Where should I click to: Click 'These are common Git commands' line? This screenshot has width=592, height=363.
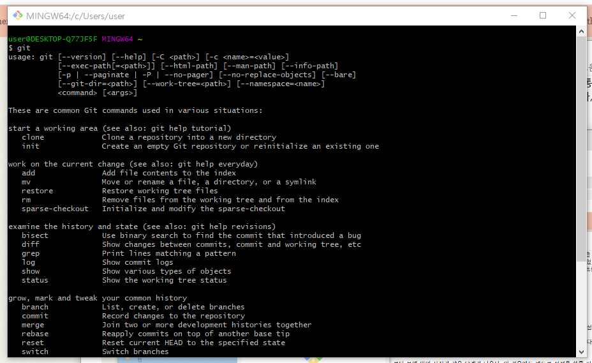(135, 110)
